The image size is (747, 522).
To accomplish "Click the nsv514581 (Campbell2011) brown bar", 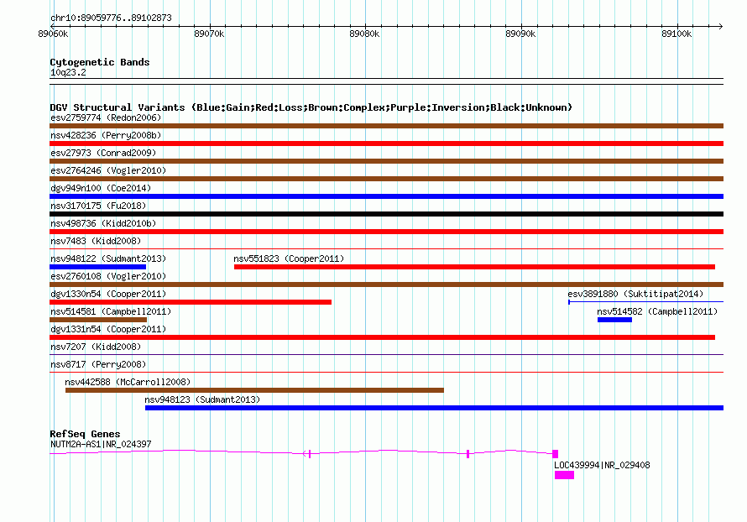I will pyautogui.click(x=98, y=320).
